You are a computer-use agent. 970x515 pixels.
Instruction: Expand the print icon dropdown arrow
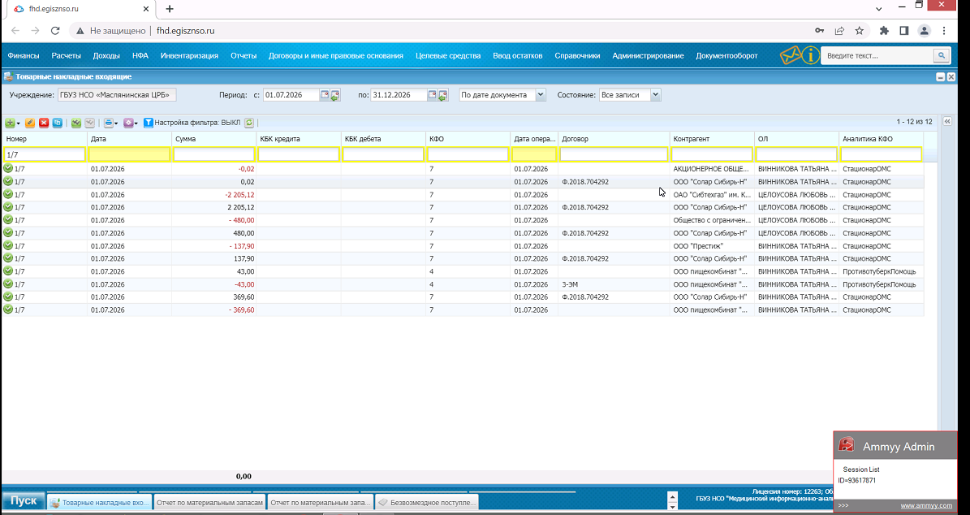pyautogui.click(x=116, y=123)
